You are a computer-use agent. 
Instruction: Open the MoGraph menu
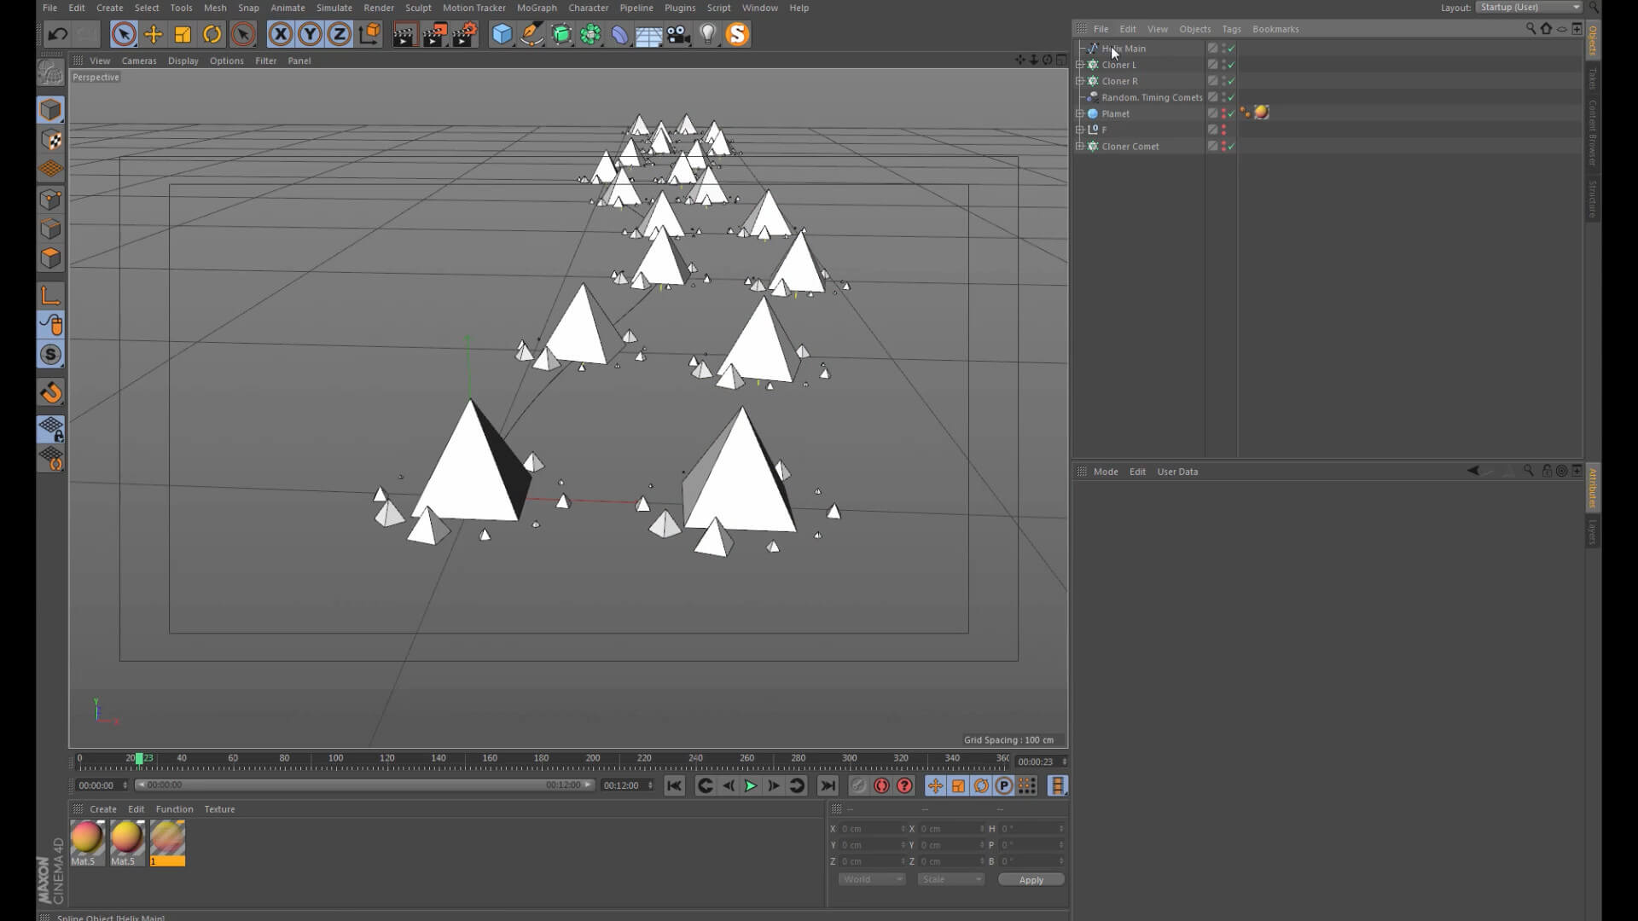(536, 8)
